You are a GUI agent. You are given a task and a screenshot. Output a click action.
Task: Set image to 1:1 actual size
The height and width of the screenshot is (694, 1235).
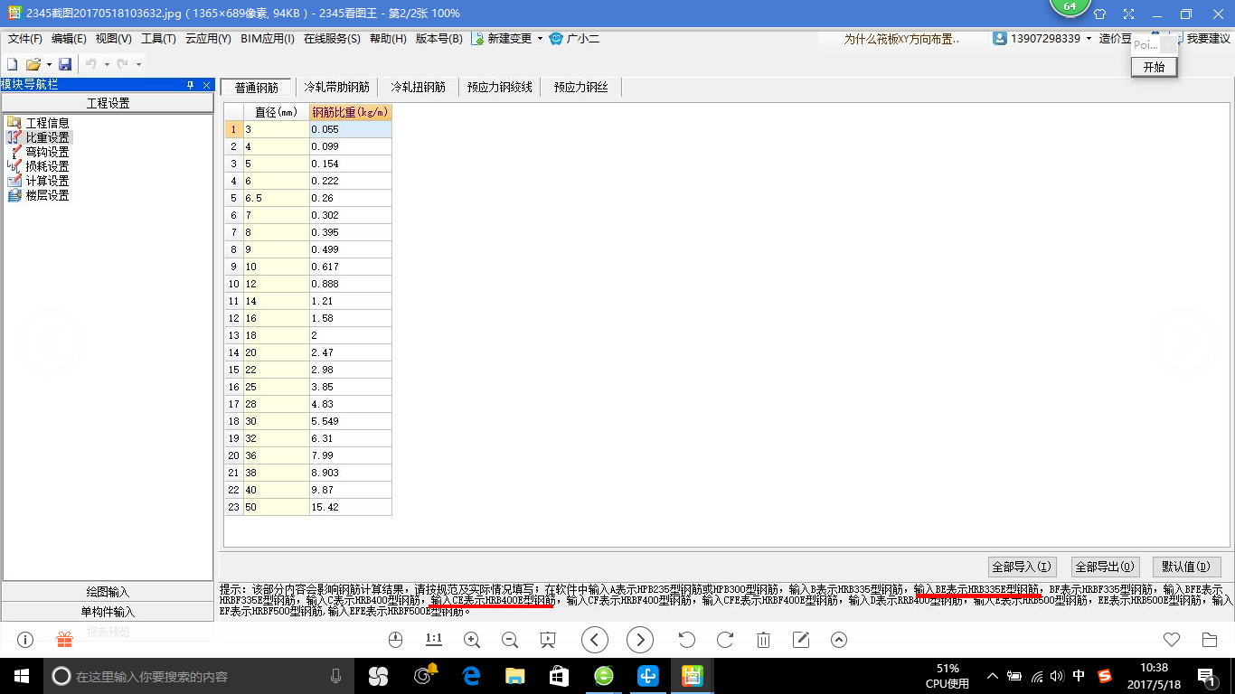(x=433, y=639)
